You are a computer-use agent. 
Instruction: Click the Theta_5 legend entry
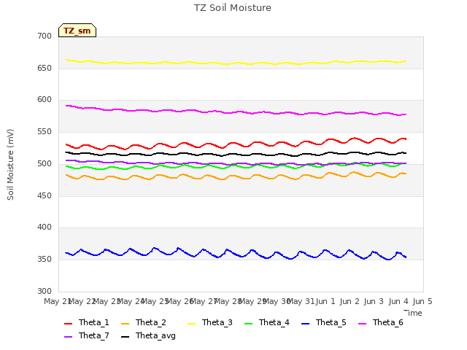(324, 322)
